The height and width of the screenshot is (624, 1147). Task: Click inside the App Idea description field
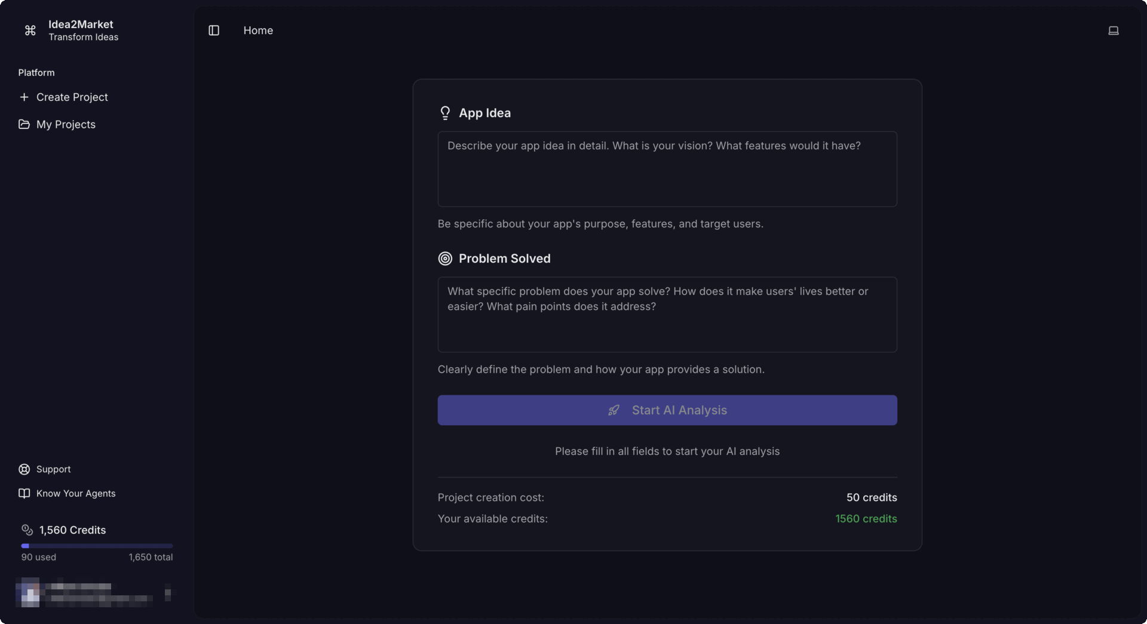coord(667,169)
